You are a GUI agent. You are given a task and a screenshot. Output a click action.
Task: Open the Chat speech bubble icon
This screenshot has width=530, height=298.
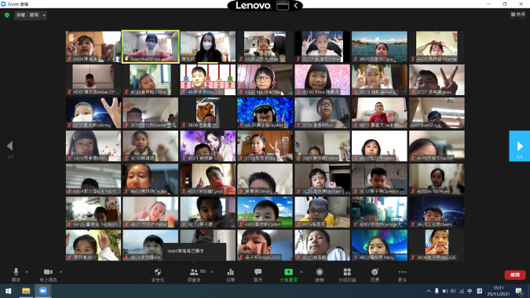pyautogui.click(x=258, y=272)
